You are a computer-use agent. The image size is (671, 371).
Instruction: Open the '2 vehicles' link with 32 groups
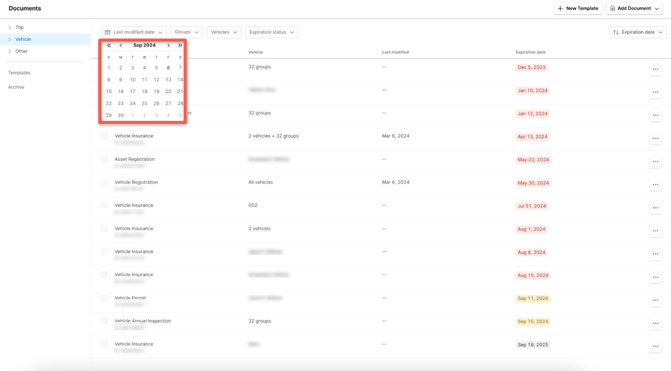tap(260, 136)
